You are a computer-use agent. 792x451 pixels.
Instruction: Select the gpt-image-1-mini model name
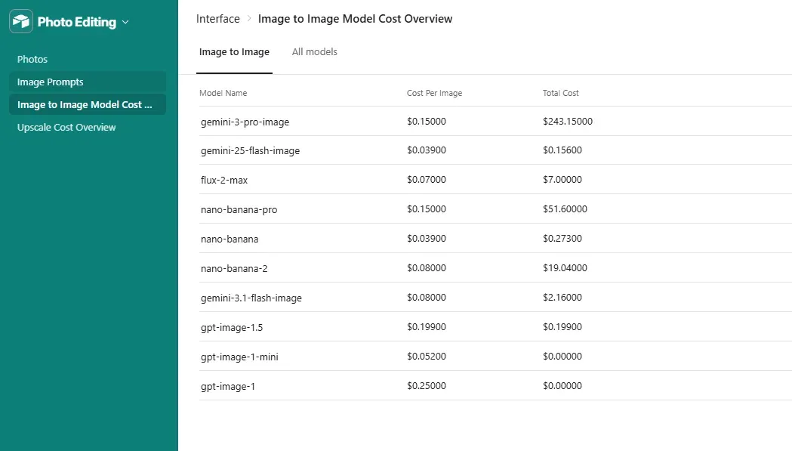pos(239,357)
